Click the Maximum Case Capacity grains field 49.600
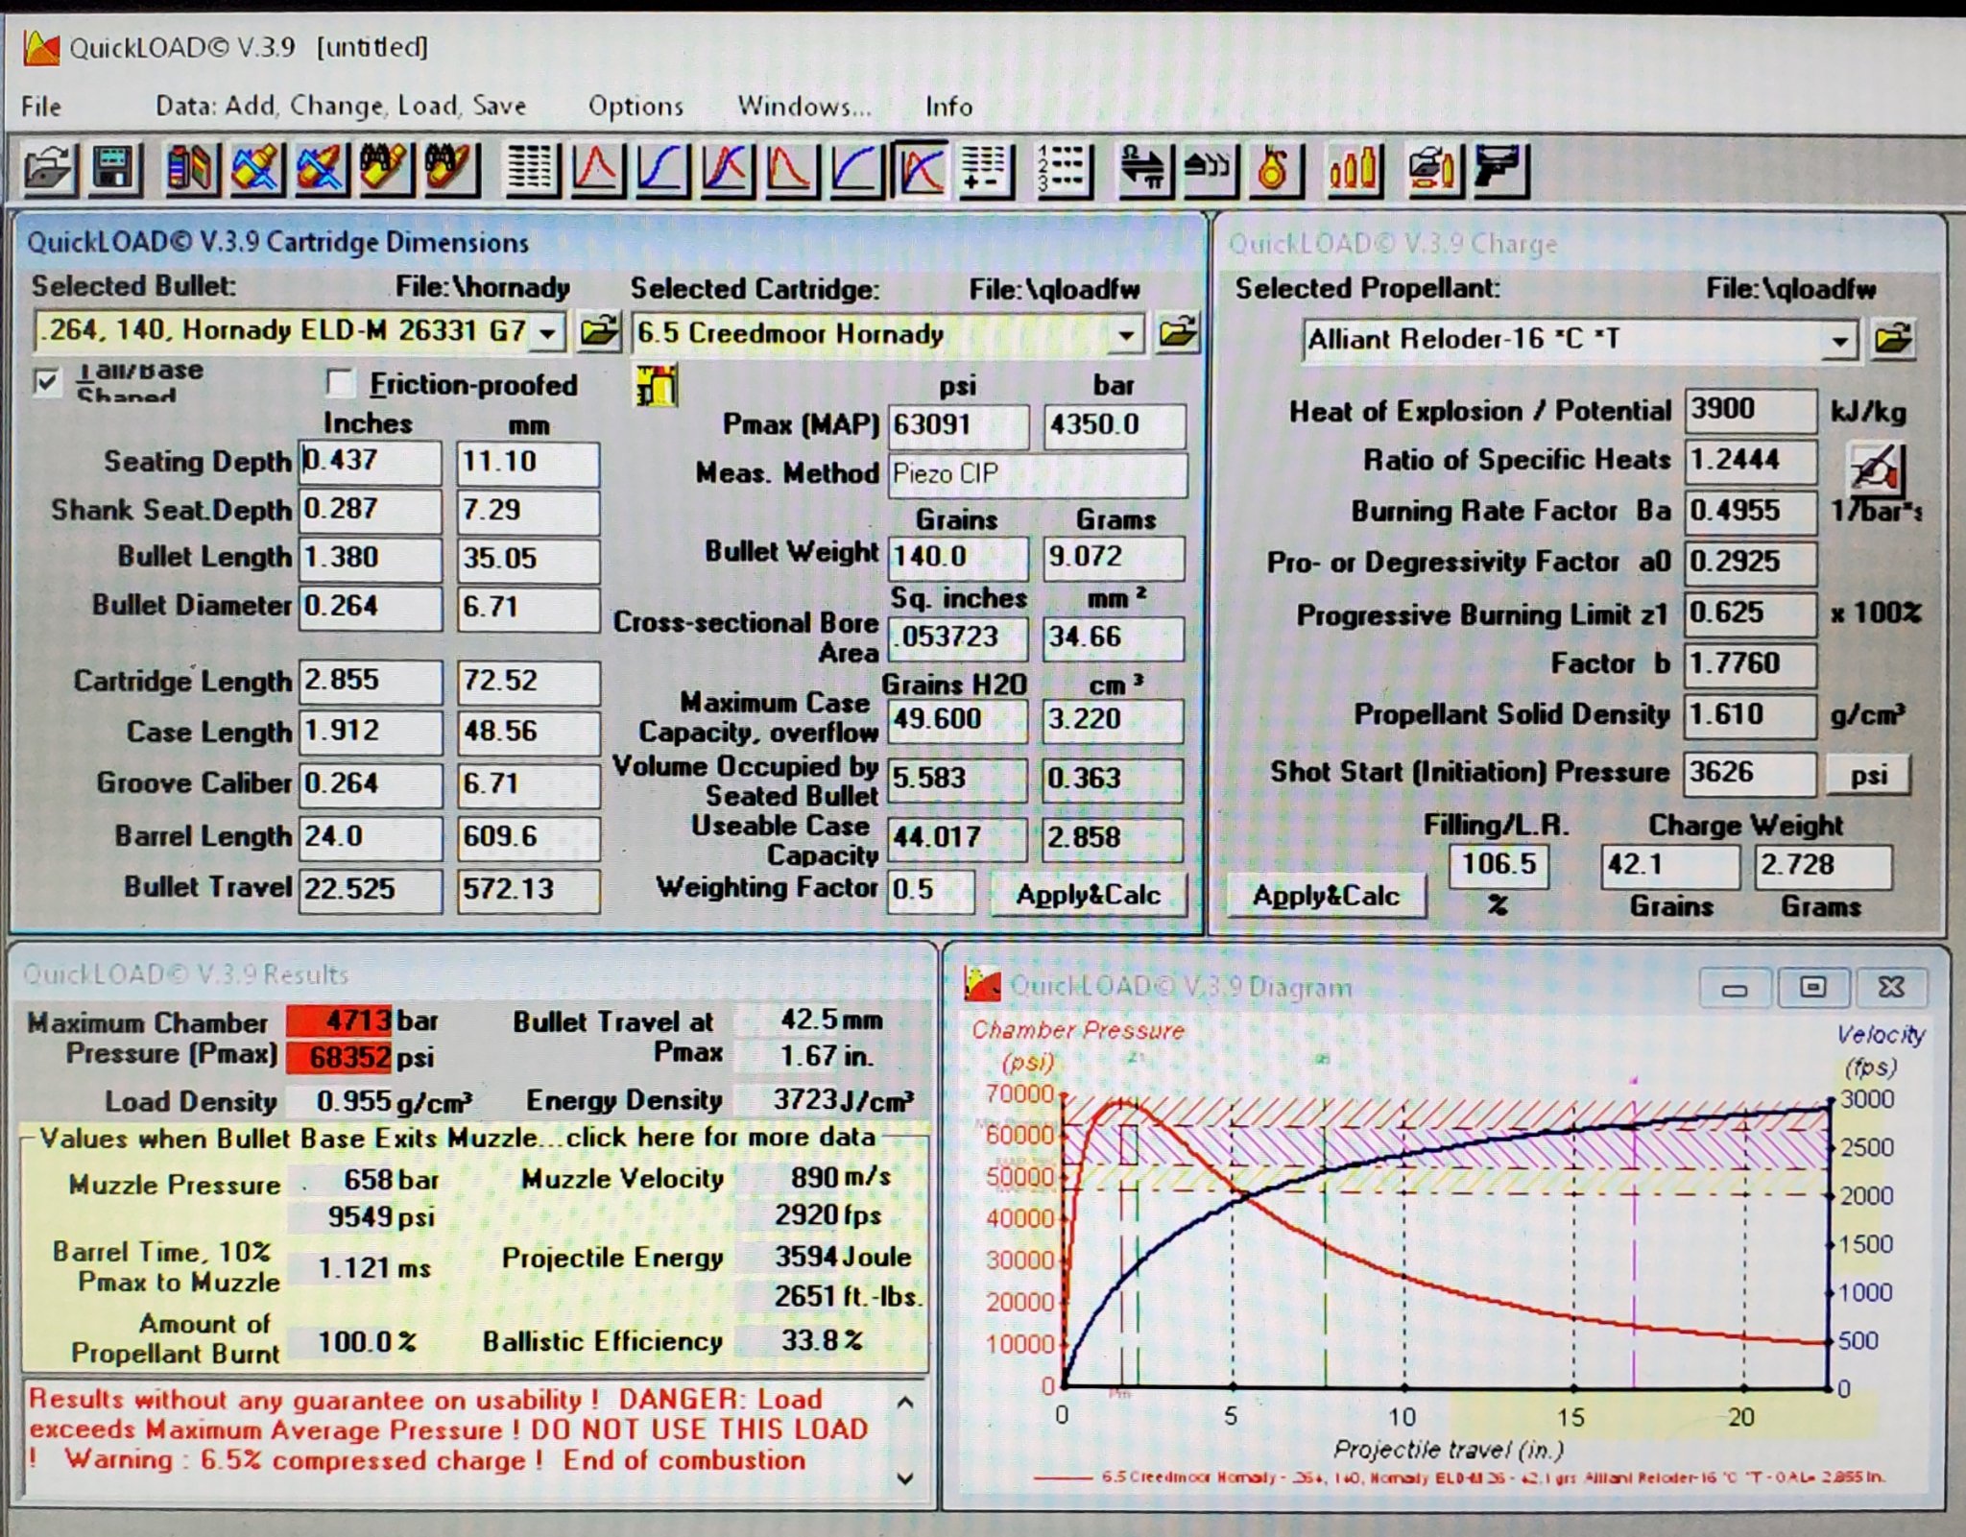This screenshot has height=1537, width=1966. 957,720
